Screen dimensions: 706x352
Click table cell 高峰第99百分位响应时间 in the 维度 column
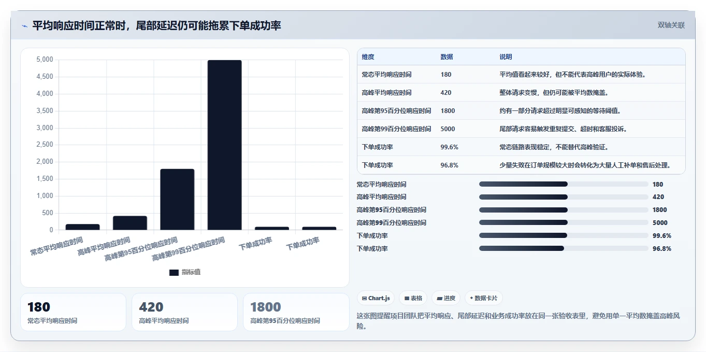(396, 129)
